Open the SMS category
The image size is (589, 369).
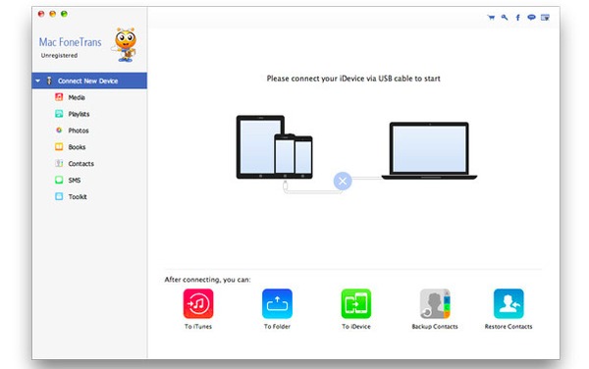click(x=75, y=181)
